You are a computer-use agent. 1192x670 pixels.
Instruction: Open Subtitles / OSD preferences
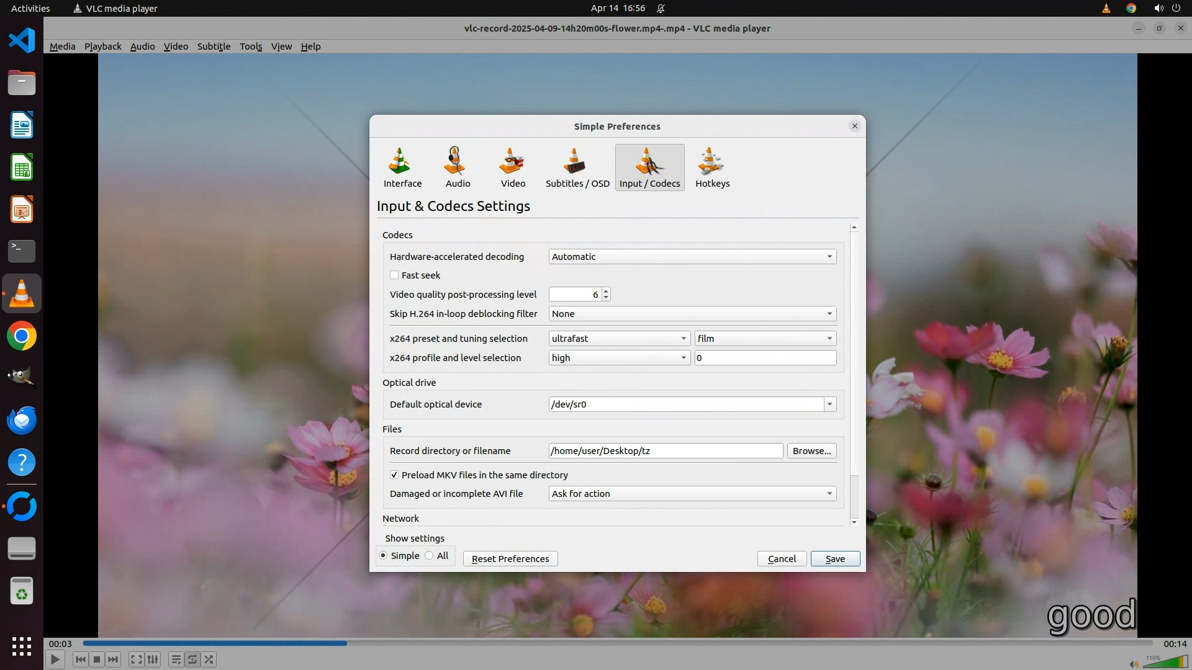tap(577, 167)
